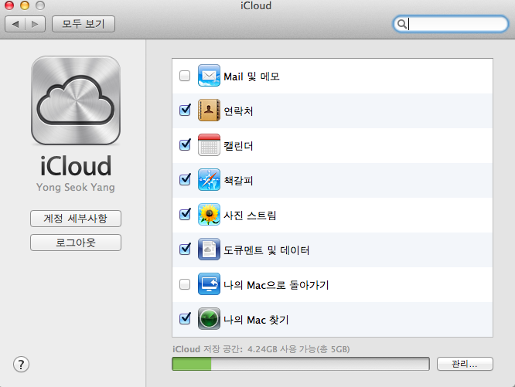Open help with the question mark button
This screenshot has width=515, height=387.
[x=21, y=365]
